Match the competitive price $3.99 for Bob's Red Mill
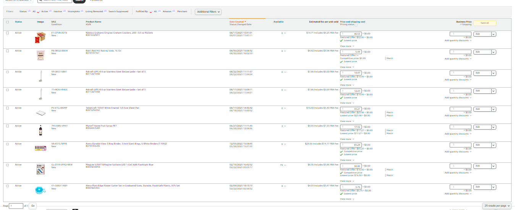 390,58
